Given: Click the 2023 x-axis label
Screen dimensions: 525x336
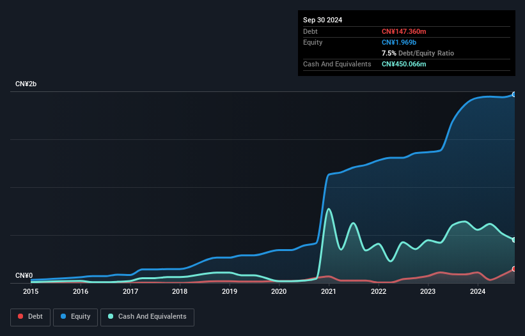Looking at the screenshot, I should click(428, 291).
